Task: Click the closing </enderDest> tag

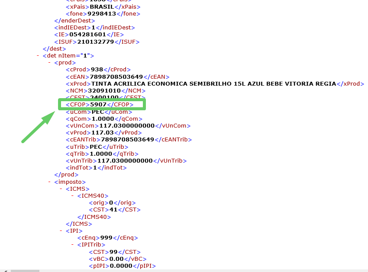Action: 74,21
